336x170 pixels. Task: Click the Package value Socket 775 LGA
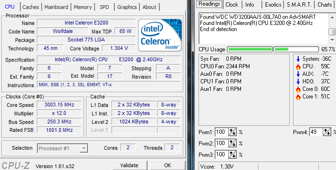click(86, 40)
